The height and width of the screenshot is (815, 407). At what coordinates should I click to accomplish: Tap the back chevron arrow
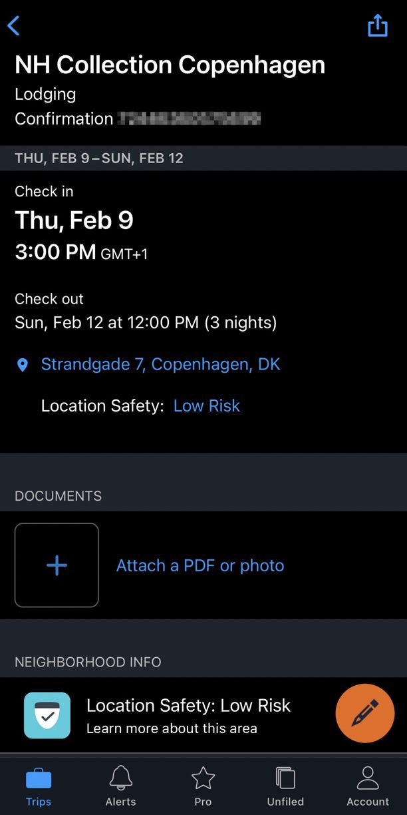point(14,26)
